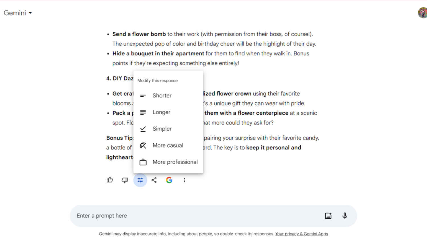The width and height of the screenshot is (427, 240).
Task: Click inside the Enter a prompt here field
Action: point(171,216)
